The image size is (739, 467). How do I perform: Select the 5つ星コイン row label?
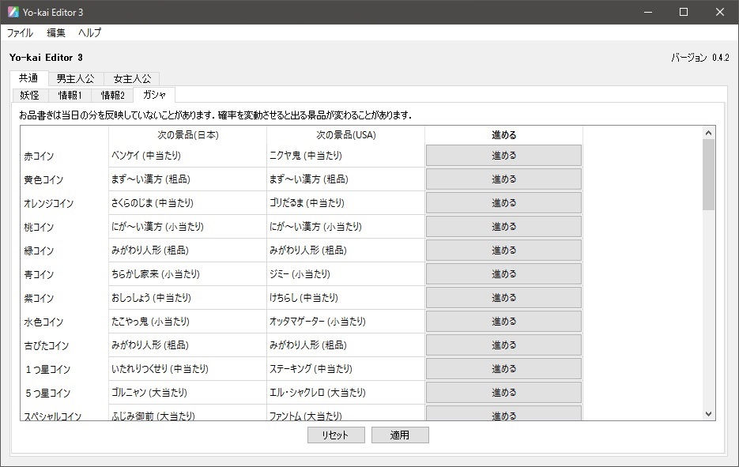(47, 393)
